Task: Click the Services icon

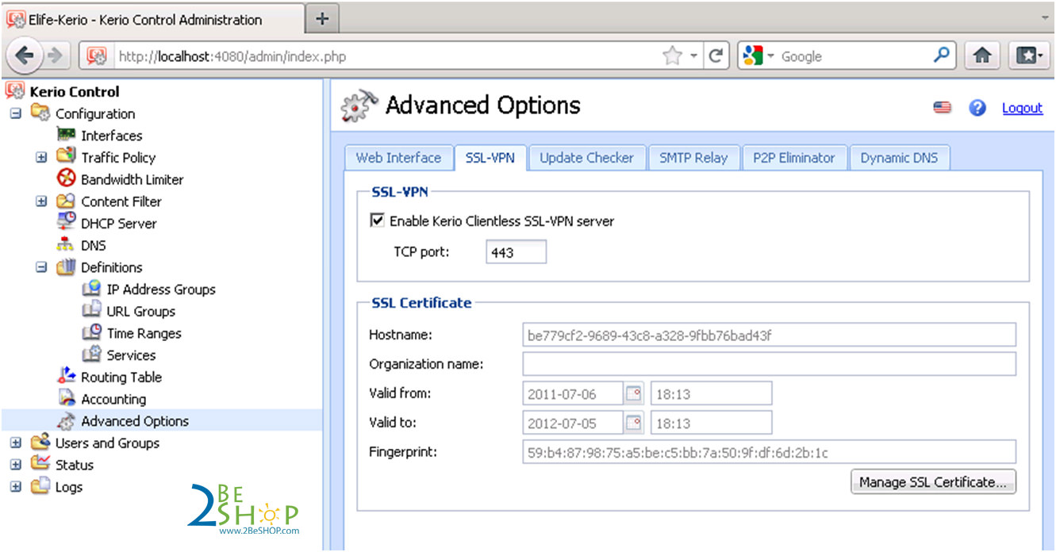Action: click(x=92, y=355)
